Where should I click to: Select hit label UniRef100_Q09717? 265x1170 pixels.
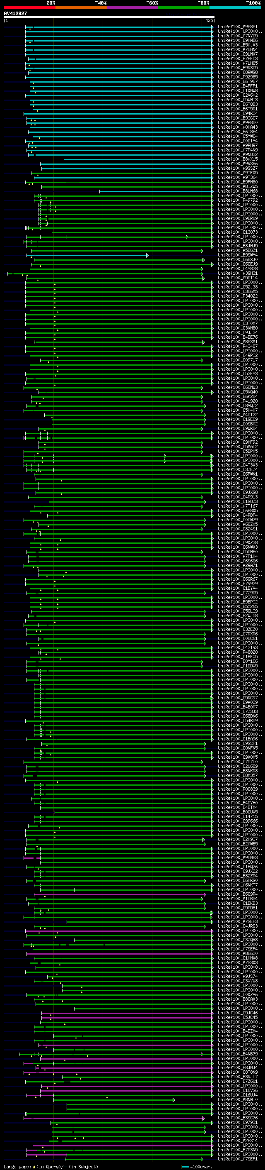pos(238,360)
